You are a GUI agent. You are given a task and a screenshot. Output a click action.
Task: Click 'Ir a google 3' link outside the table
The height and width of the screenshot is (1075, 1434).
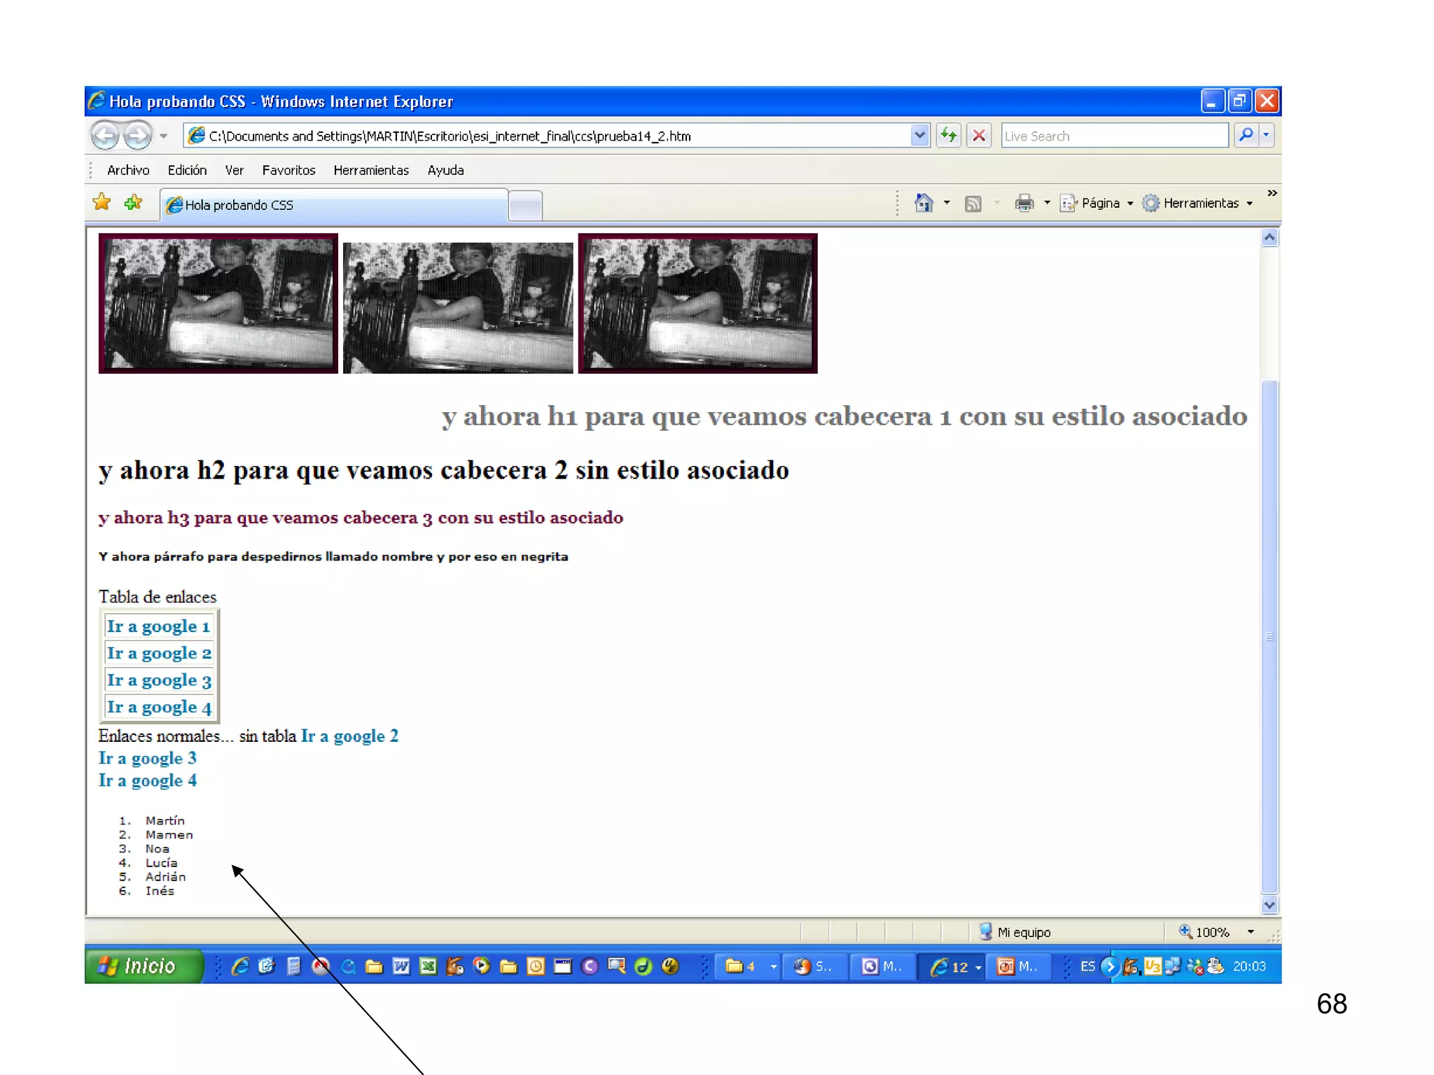[x=147, y=758]
